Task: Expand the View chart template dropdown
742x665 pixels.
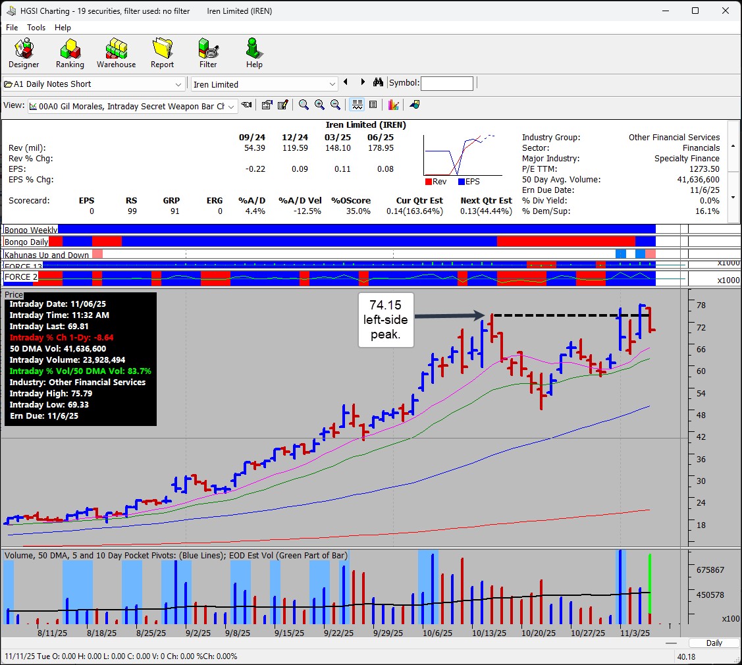Action: point(231,106)
